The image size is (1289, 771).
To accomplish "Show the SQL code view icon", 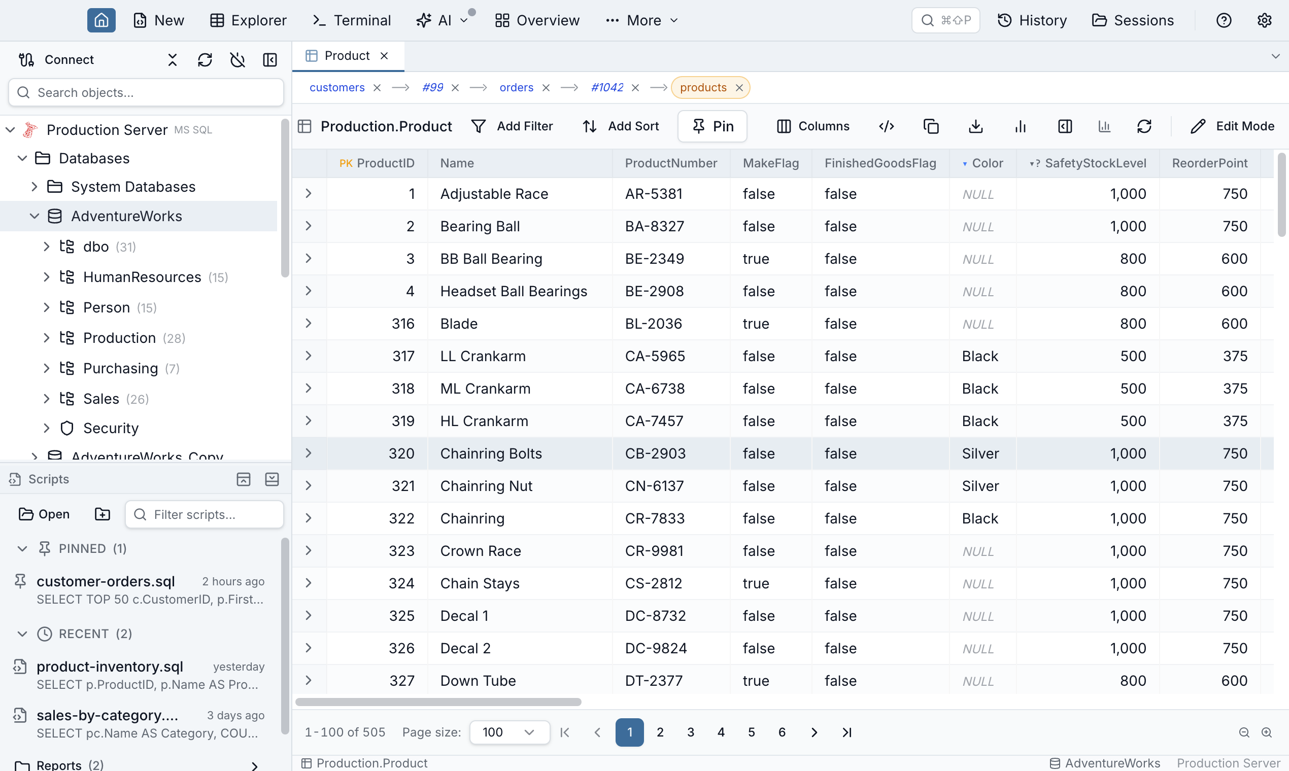I will [x=886, y=126].
